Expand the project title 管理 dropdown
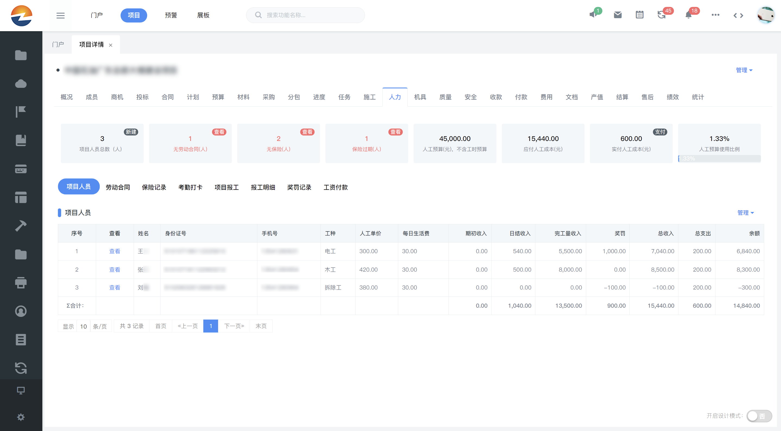Screen dimensions: 781x431 pyautogui.click(x=744, y=70)
